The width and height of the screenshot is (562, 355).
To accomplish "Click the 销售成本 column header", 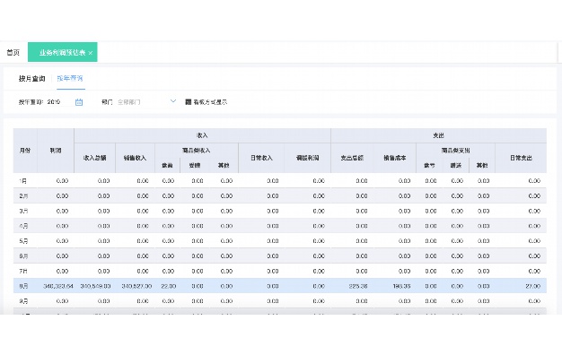I will click(x=395, y=158).
